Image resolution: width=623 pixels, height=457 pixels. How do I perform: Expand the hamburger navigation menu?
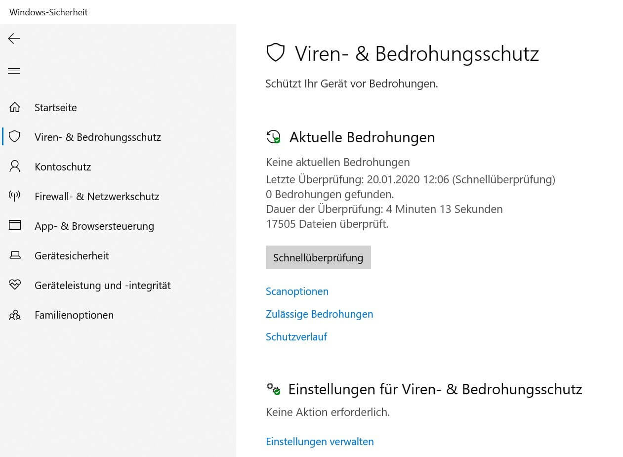click(14, 71)
